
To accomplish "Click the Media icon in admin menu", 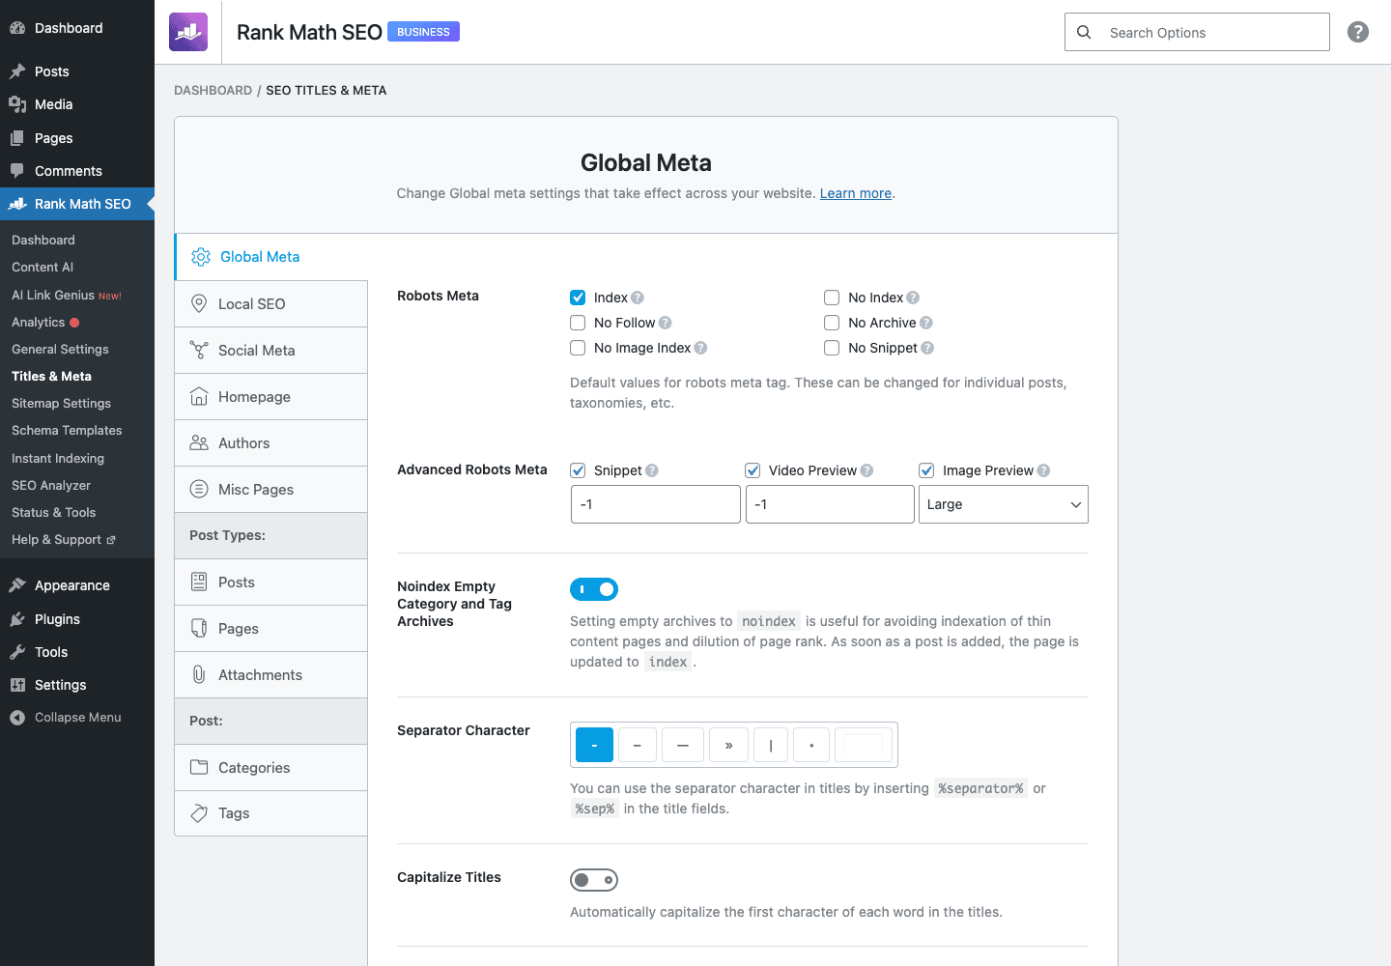I will coord(17,104).
